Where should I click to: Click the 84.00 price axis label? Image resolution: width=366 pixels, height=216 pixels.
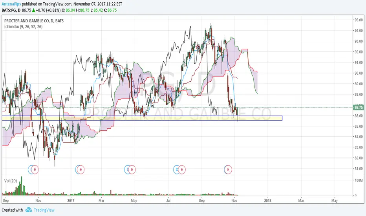click(x=359, y=137)
